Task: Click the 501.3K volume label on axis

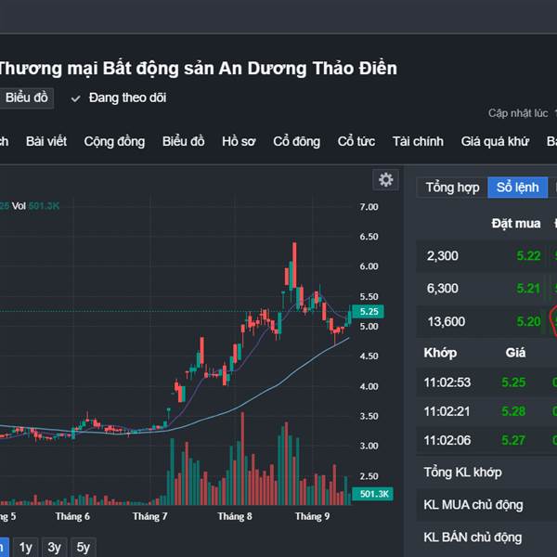Action: pyautogui.click(x=372, y=494)
